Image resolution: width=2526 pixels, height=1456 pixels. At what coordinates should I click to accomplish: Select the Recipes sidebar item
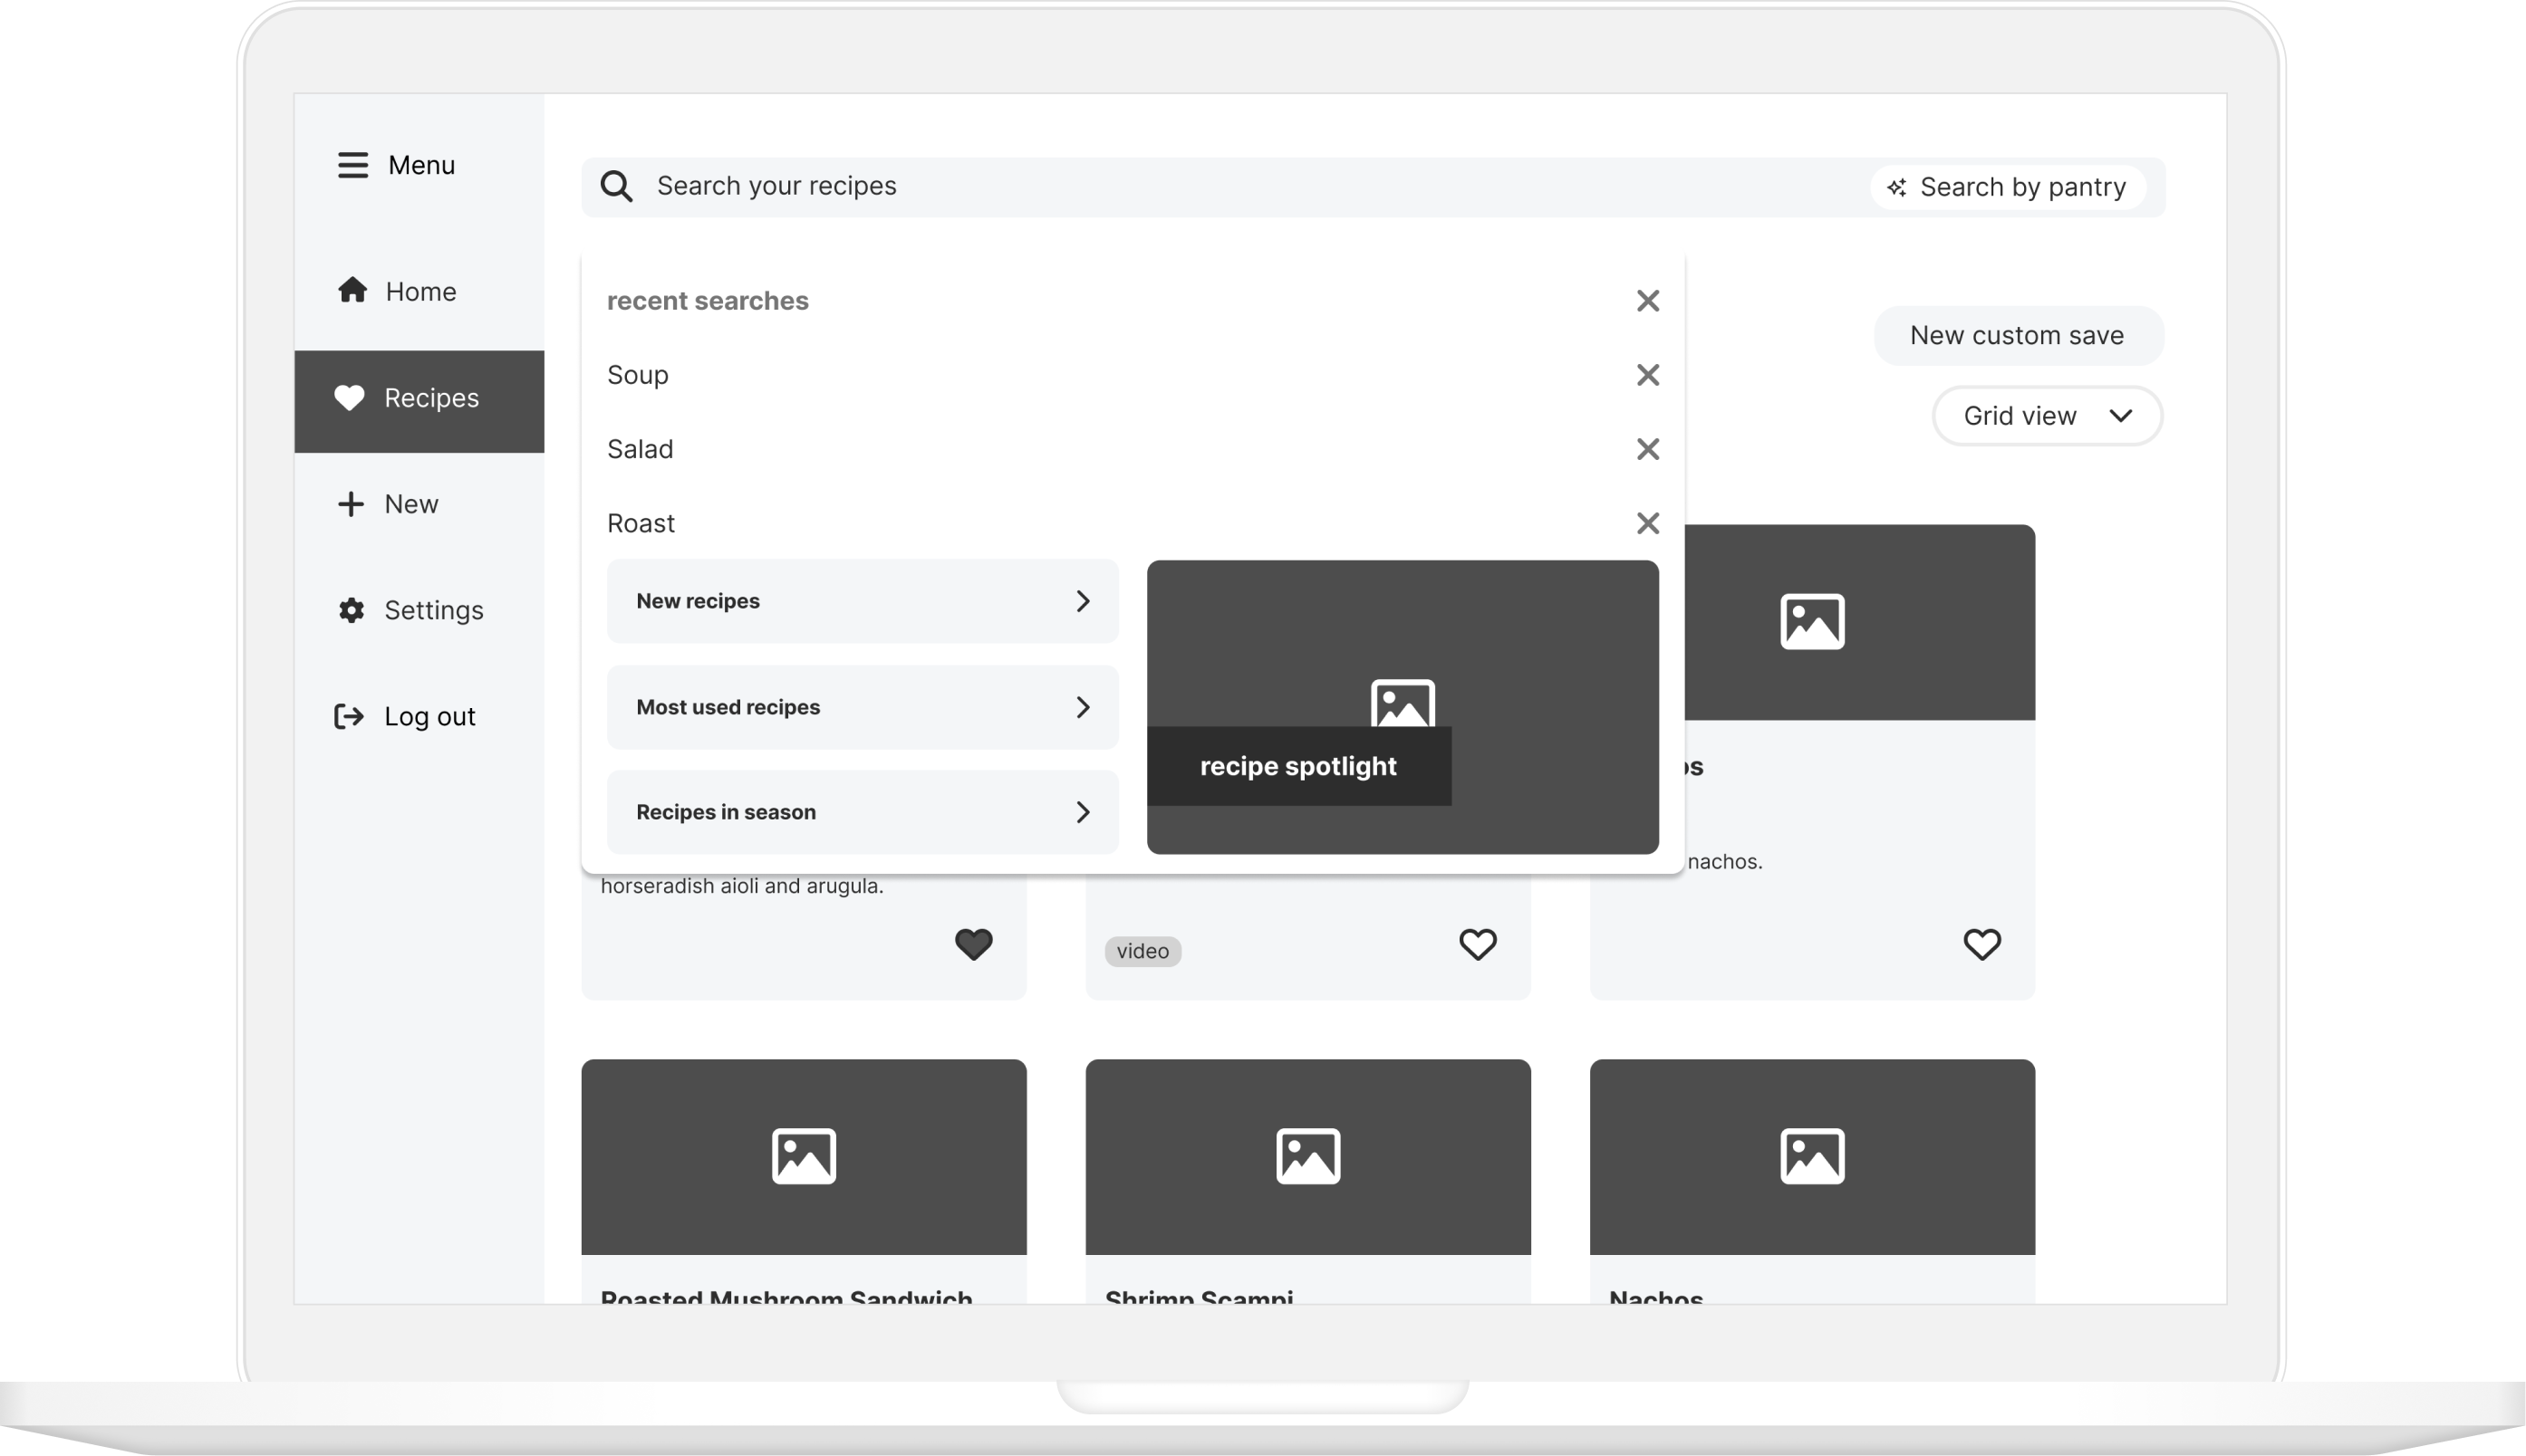pos(419,401)
